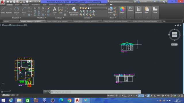
Task: Open the annotation scale 1:1 dropdown
Action: point(159,96)
